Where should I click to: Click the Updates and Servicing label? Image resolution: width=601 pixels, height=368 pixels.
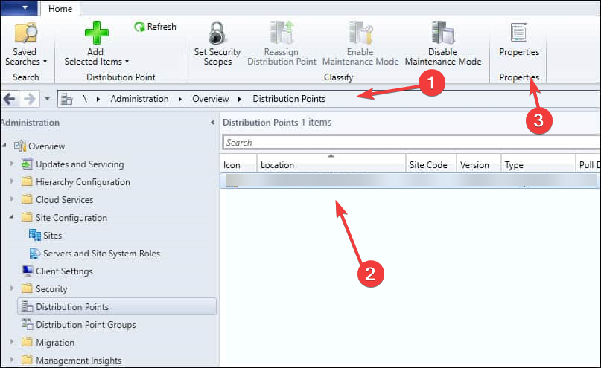tap(80, 164)
